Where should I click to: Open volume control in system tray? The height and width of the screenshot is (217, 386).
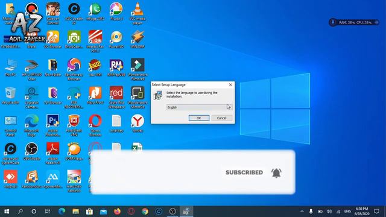click(329, 212)
